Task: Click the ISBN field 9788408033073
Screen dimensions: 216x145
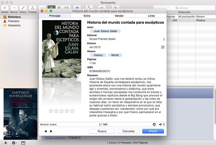Action: point(99,71)
